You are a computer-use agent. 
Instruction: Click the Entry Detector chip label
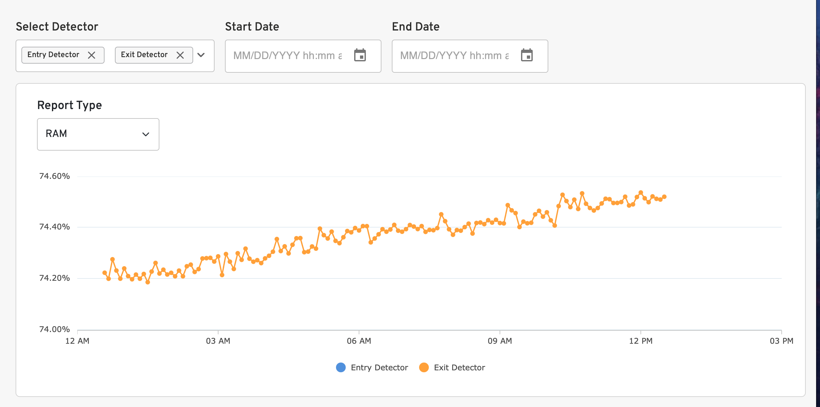point(53,55)
